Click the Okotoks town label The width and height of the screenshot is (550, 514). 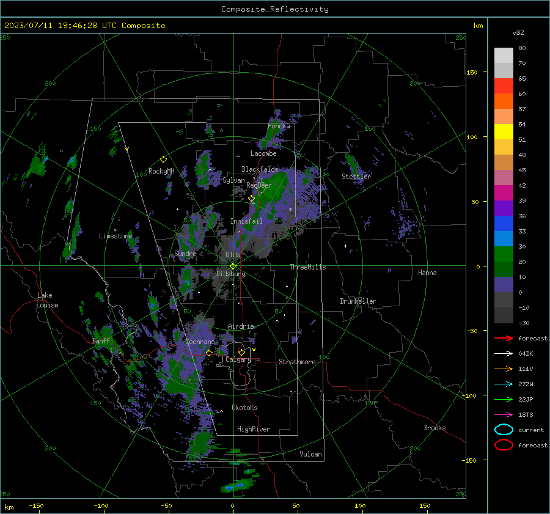(244, 408)
